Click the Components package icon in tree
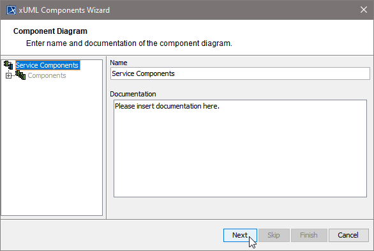Viewport: 374px width, 251px height. (x=20, y=75)
